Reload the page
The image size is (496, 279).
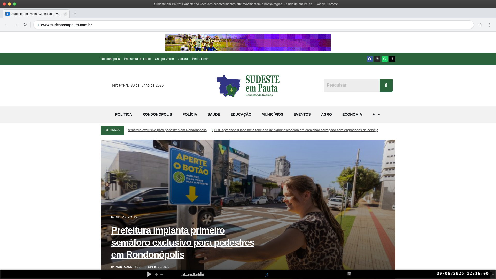pyautogui.click(x=25, y=25)
